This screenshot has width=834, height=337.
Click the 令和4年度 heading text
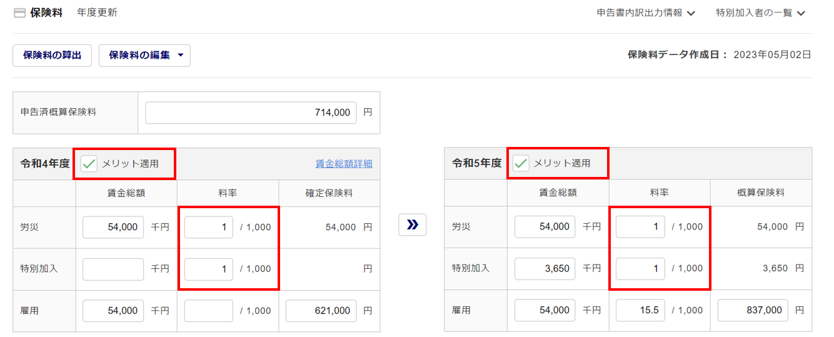pos(45,164)
